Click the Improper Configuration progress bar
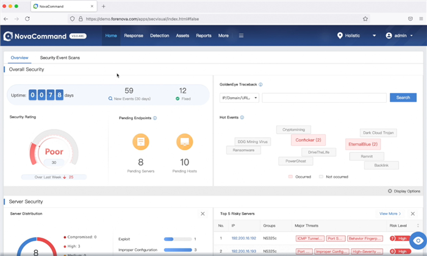Image resolution: width=427 pixels, height=256 pixels. [178, 250]
